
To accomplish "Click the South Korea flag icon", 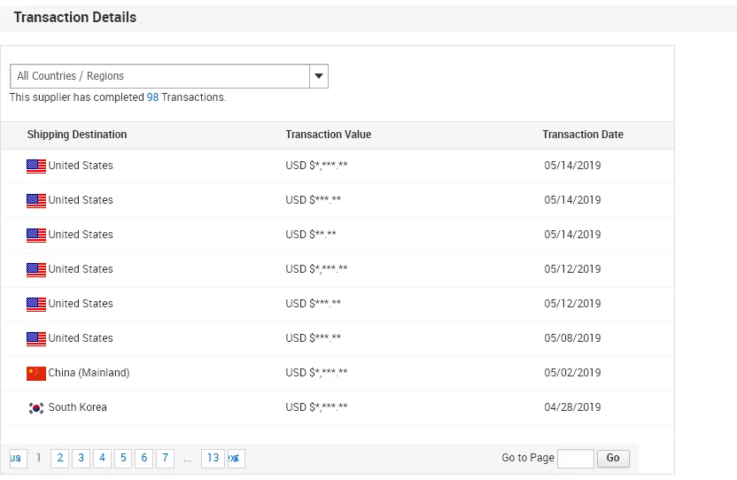I will 36,407.
